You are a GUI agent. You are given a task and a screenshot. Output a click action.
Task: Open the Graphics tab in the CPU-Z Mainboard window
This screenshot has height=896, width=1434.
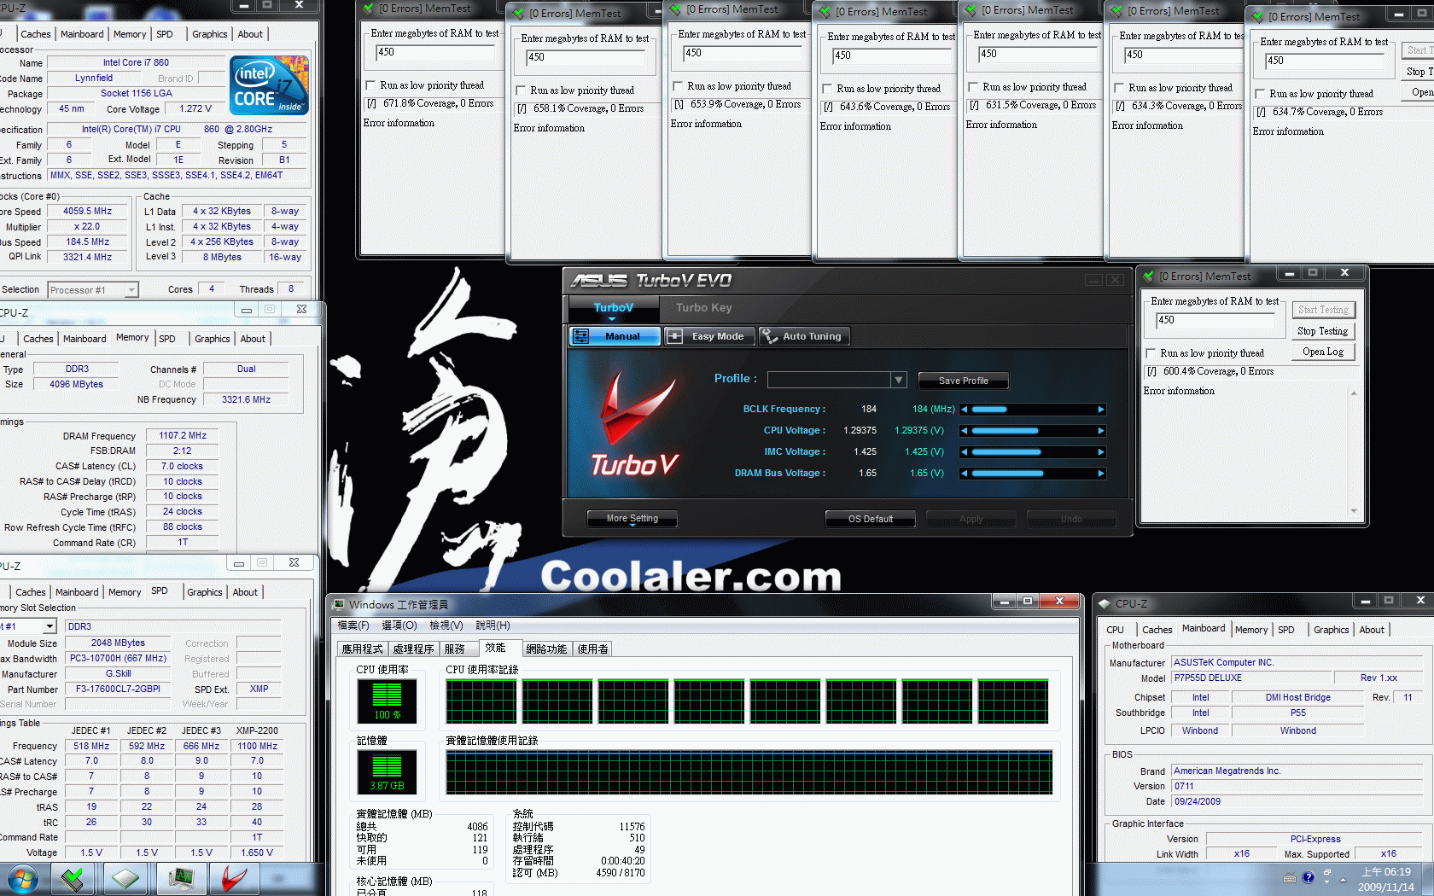click(x=1331, y=630)
